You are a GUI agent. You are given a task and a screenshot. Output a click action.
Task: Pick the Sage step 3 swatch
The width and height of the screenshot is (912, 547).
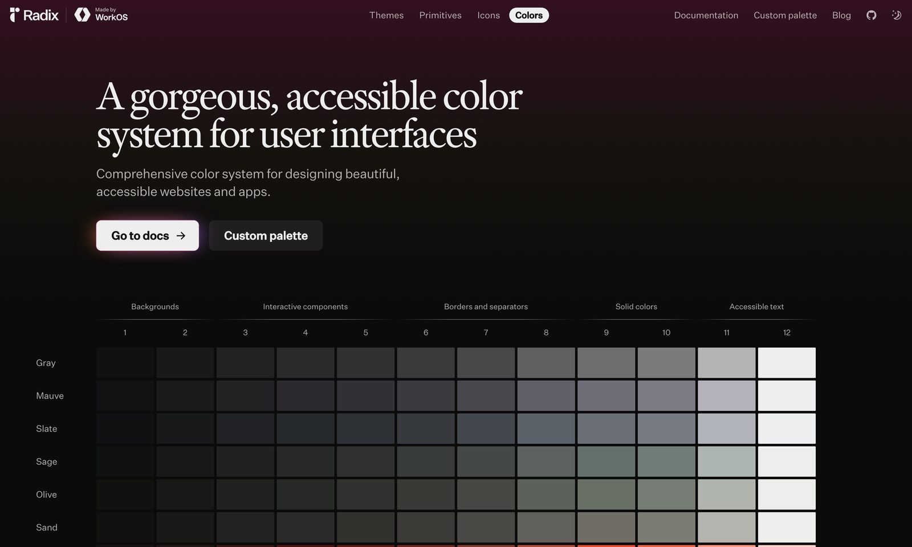tap(245, 462)
